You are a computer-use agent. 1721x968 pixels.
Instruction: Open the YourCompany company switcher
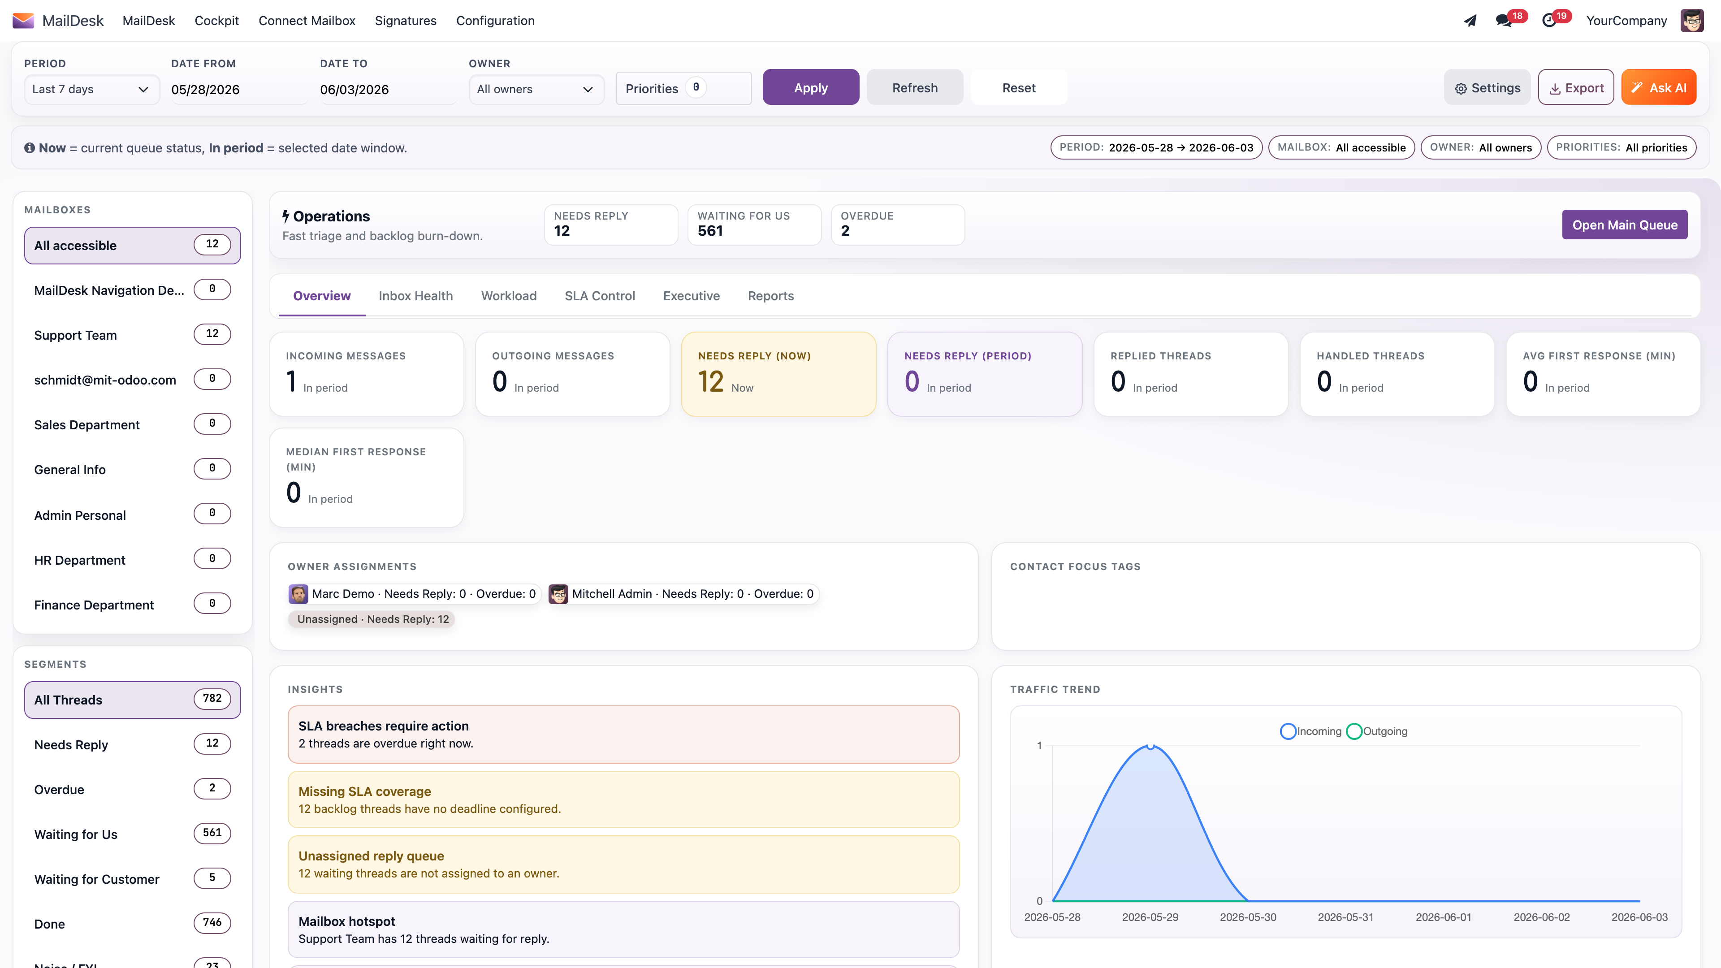(1626, 21)
